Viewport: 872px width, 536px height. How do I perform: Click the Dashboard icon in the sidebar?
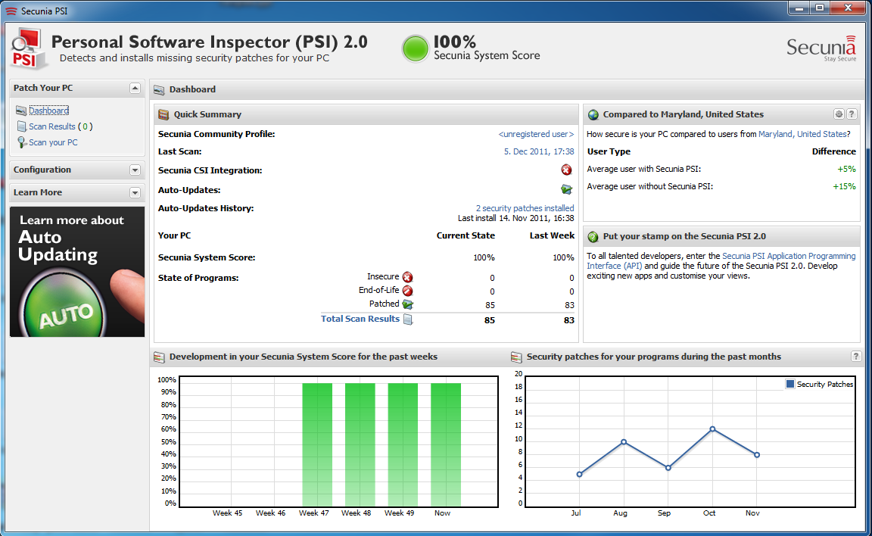[21, 111]
